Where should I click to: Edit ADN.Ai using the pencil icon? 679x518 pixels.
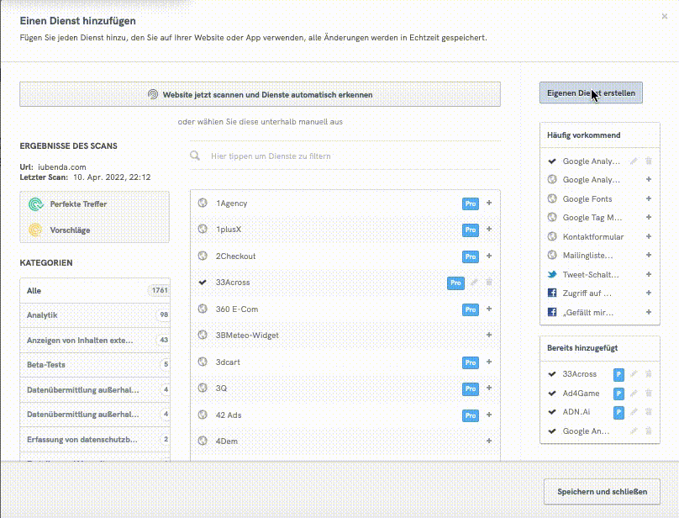[634, 412]
